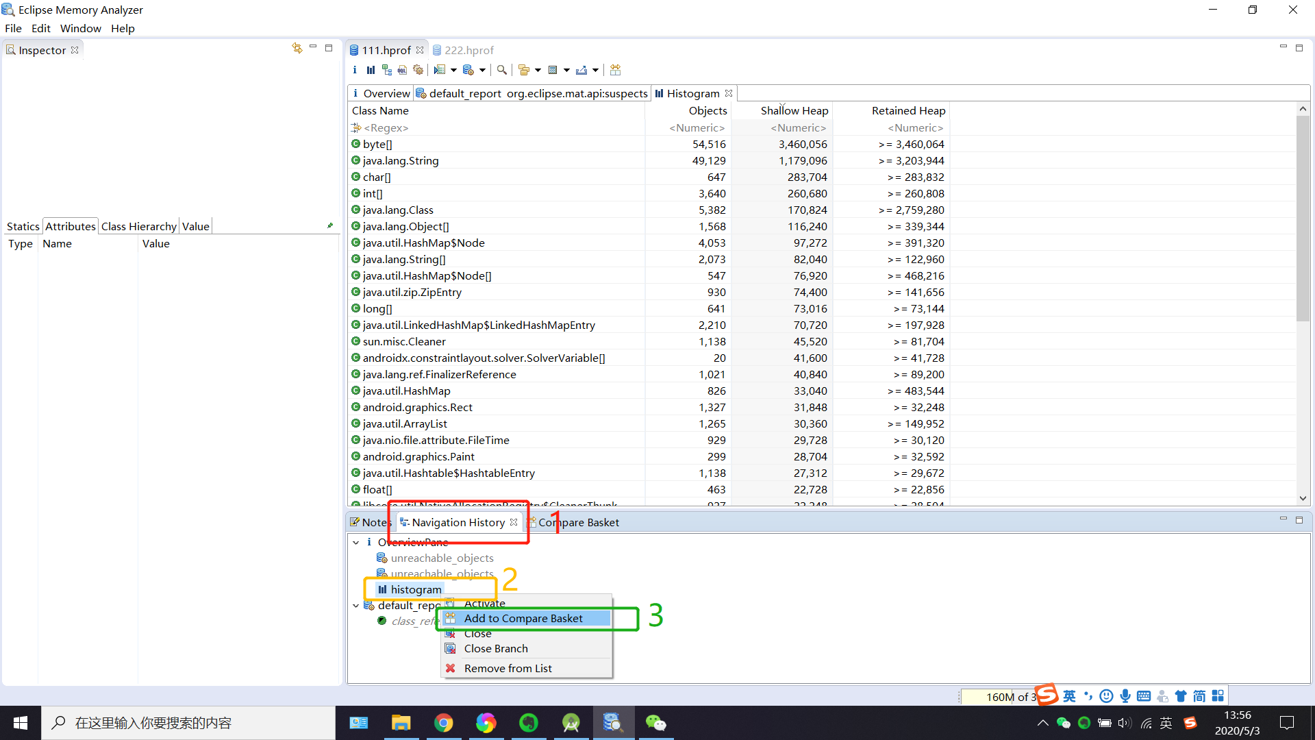Choose Remove from List option

[x=508, y=668]
